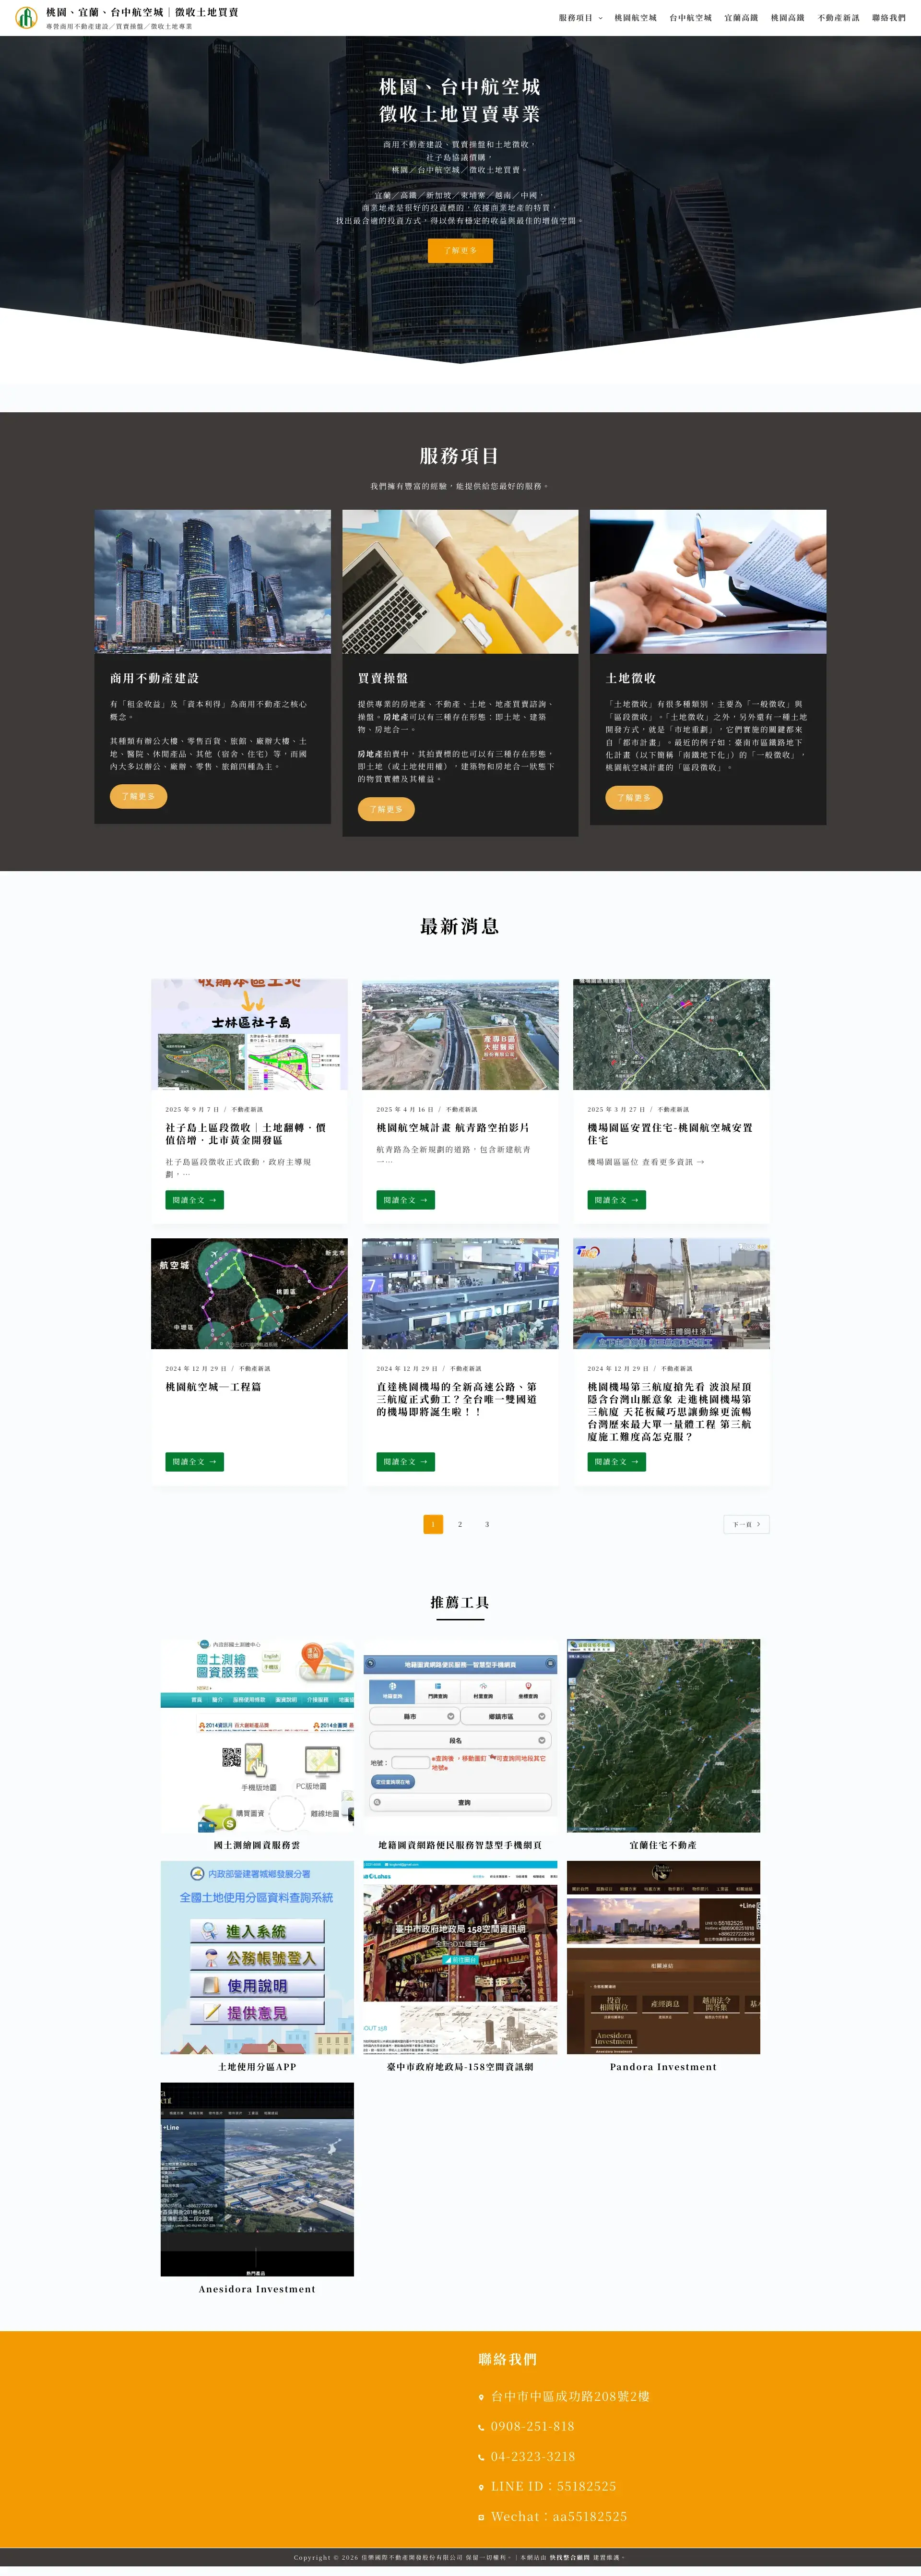Click the Pandora Investment caption text
921x2576 pixels.
point(663,2067)
